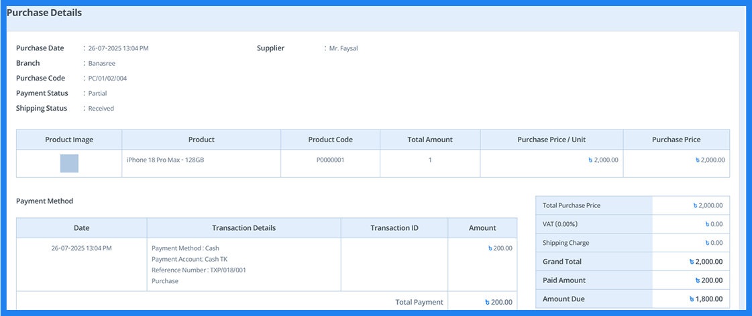The width and height of the screenshot is (752, 316).
Task: Click the Received shipping status value
Action: [x=101, y=109]
